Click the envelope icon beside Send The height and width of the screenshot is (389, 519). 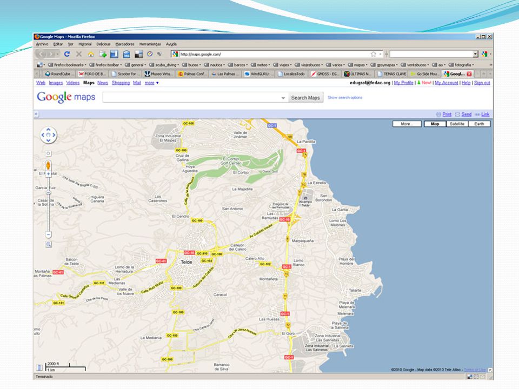[457, 114]
